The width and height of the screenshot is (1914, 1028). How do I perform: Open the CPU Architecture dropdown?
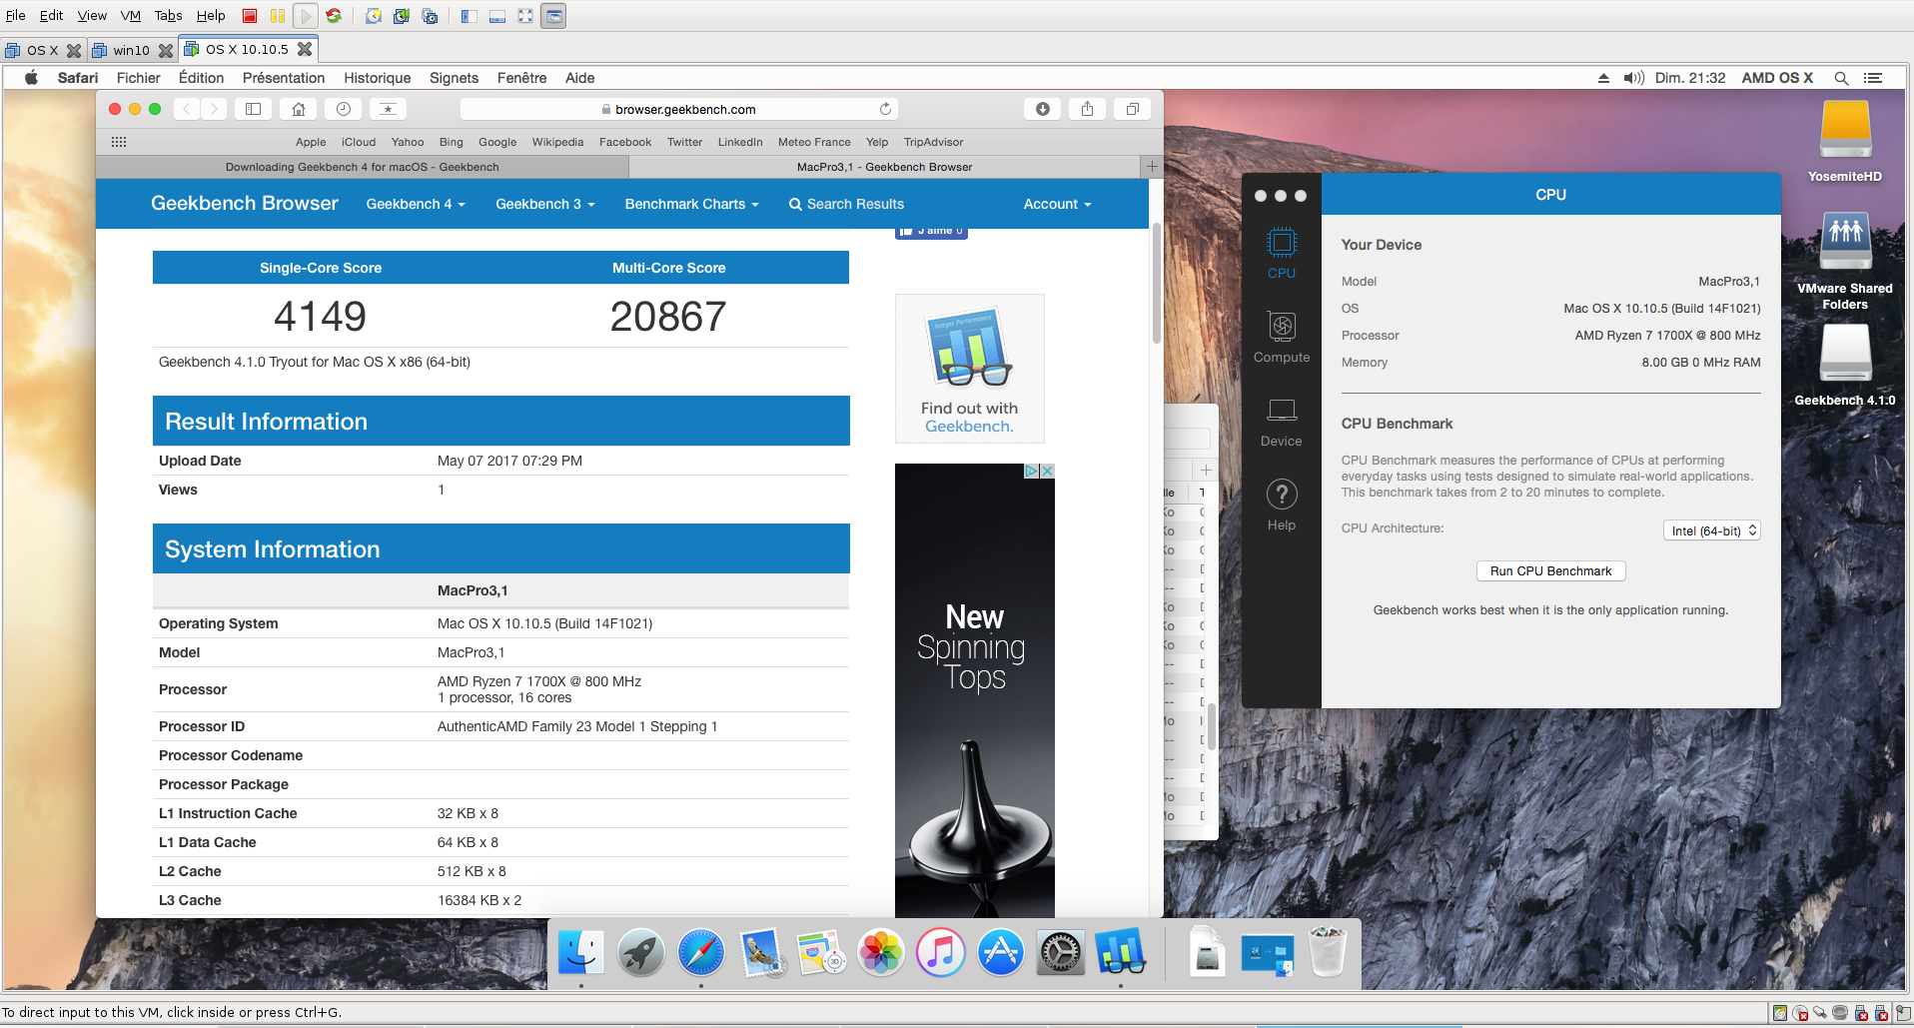[1712, 530]
